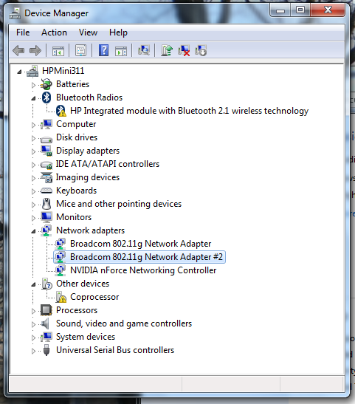Click the Bluetooth module warning icon
The height and width of the screenshot is (404, 355).
(x=61, y=111)
